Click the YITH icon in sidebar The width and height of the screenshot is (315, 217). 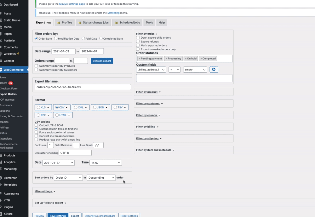pyautogui.click(x=1, y=200)
